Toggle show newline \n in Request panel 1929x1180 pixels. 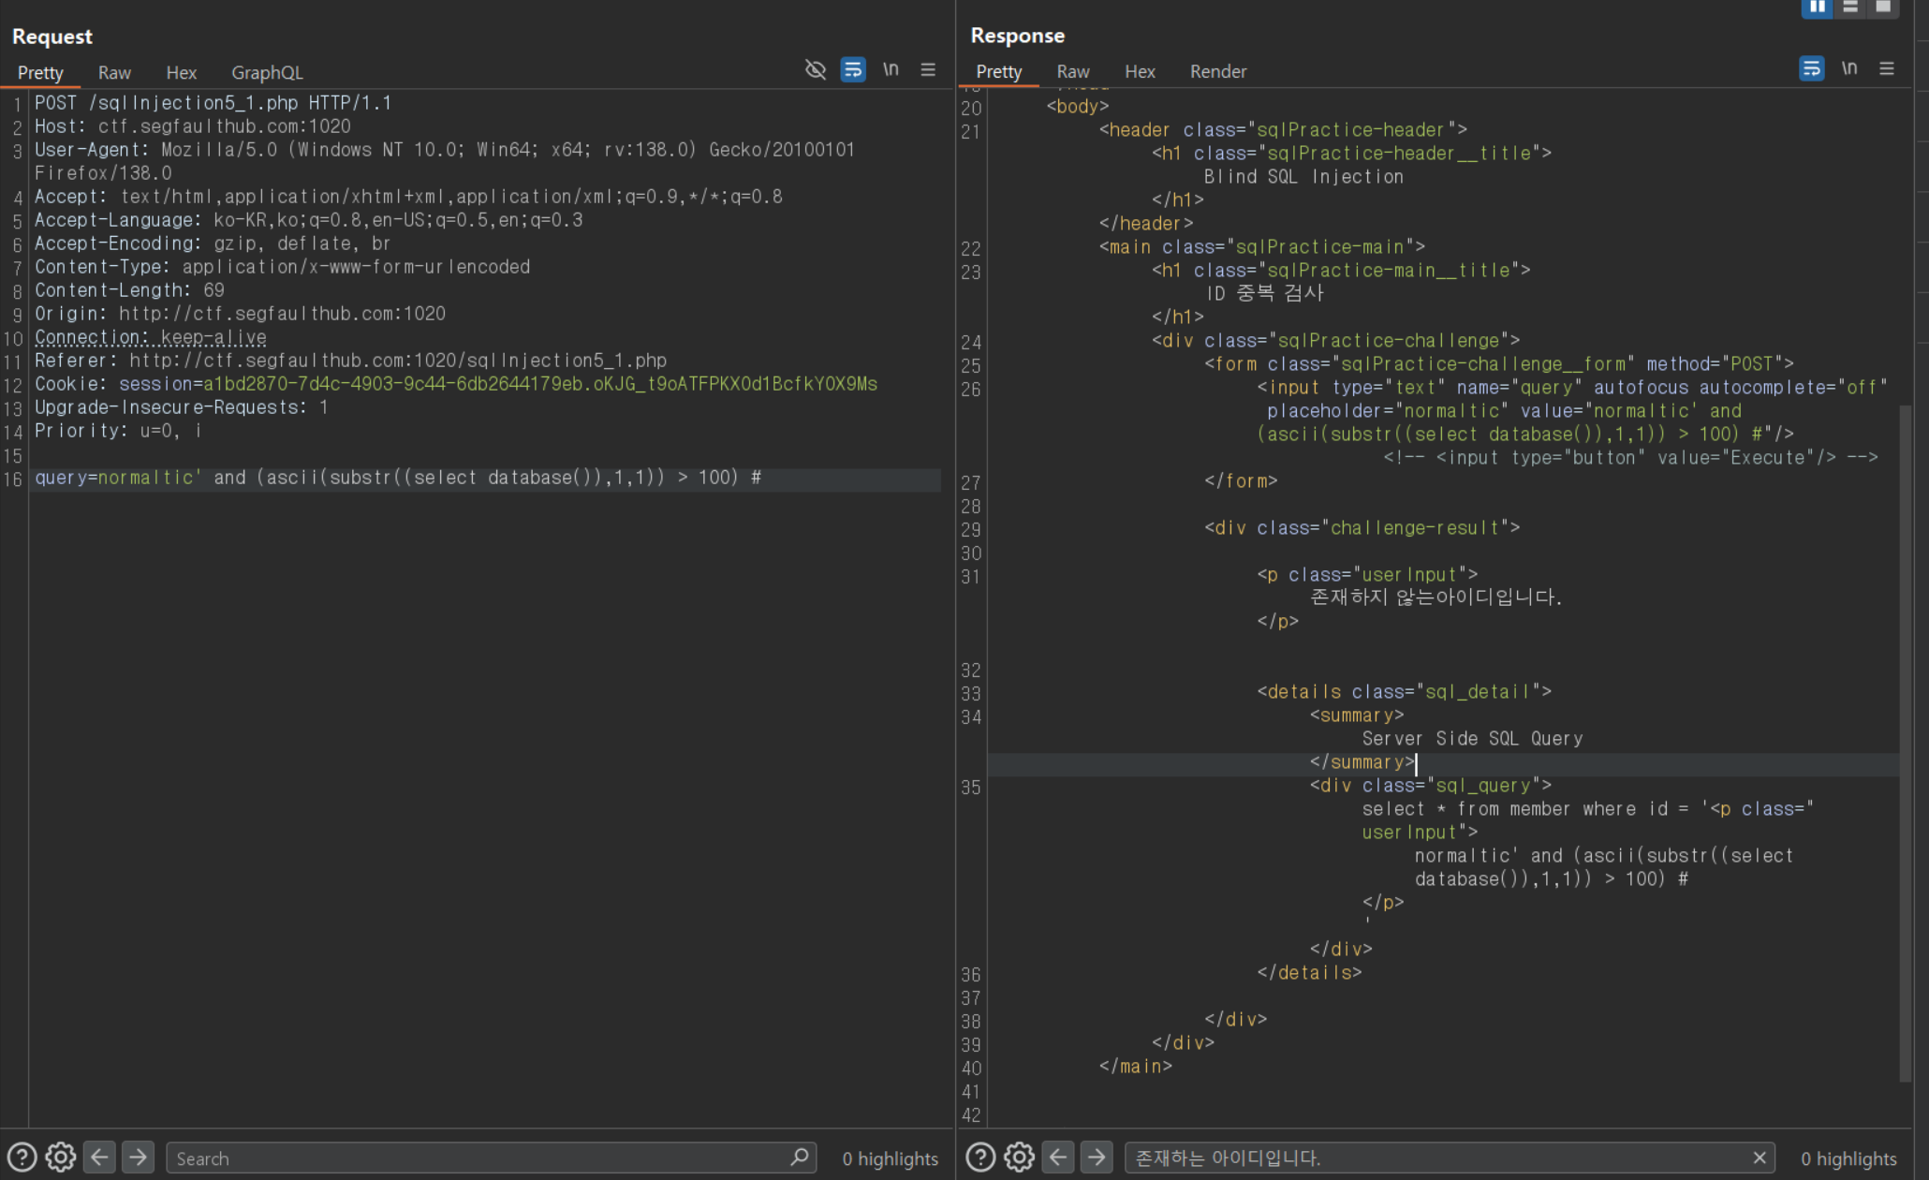pyautogui.click(x=891, y=69)
